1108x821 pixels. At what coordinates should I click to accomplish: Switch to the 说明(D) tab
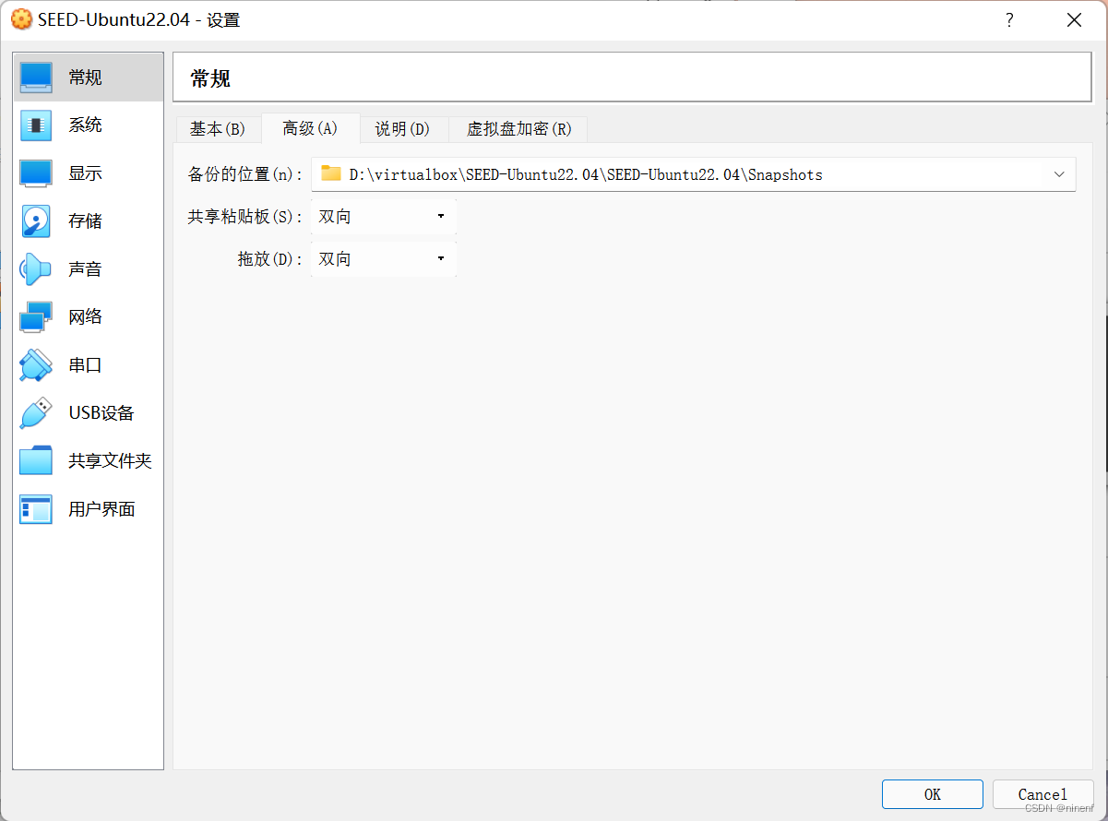[403, 129]
